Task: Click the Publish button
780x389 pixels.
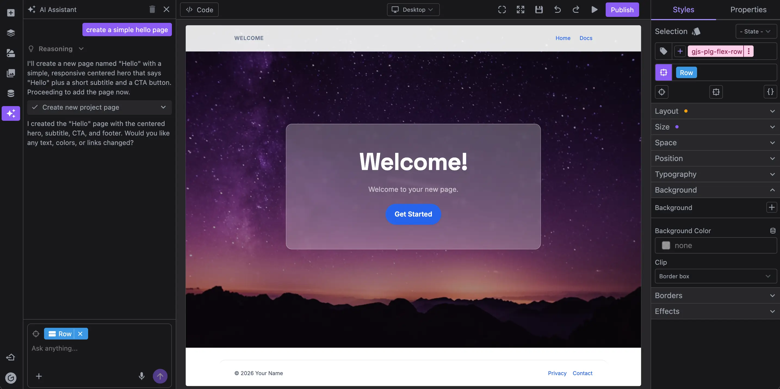Action: pos(622,10)
